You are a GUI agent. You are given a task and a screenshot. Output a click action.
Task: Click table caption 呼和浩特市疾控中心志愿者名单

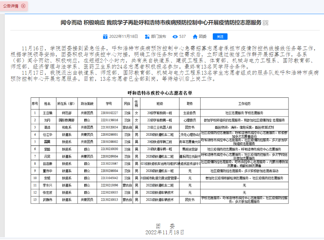[160, 93]
